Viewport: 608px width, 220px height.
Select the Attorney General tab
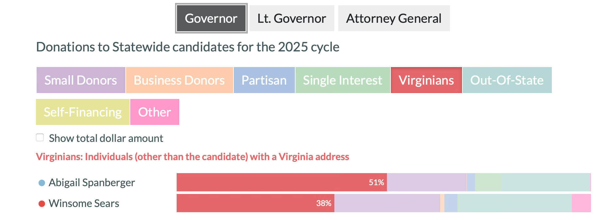(394, 18)
